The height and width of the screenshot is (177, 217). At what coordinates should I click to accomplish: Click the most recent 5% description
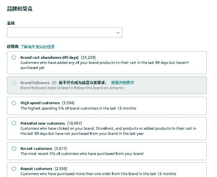click(82, 154)
